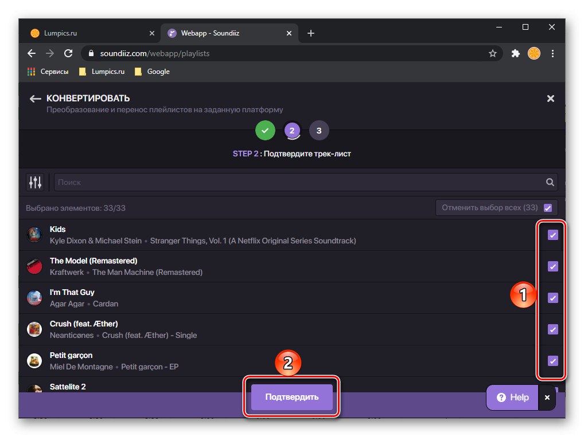Select the Kids track title
The width and height of the screenshot is (584, 437).
point(58,230)
